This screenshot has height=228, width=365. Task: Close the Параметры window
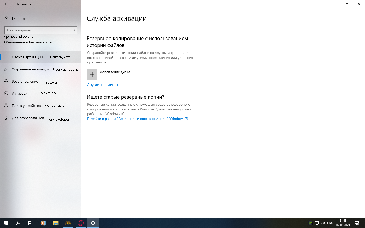(x=359, y=4)
